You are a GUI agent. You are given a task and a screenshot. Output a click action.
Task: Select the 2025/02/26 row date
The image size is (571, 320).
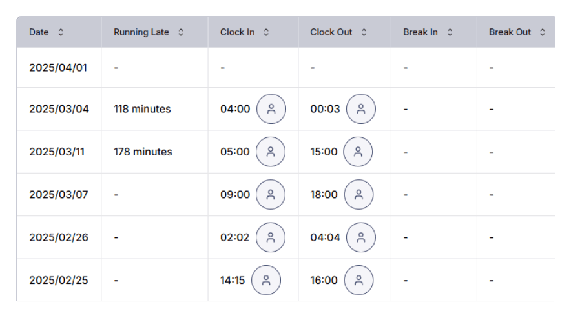tap(59, 237)
